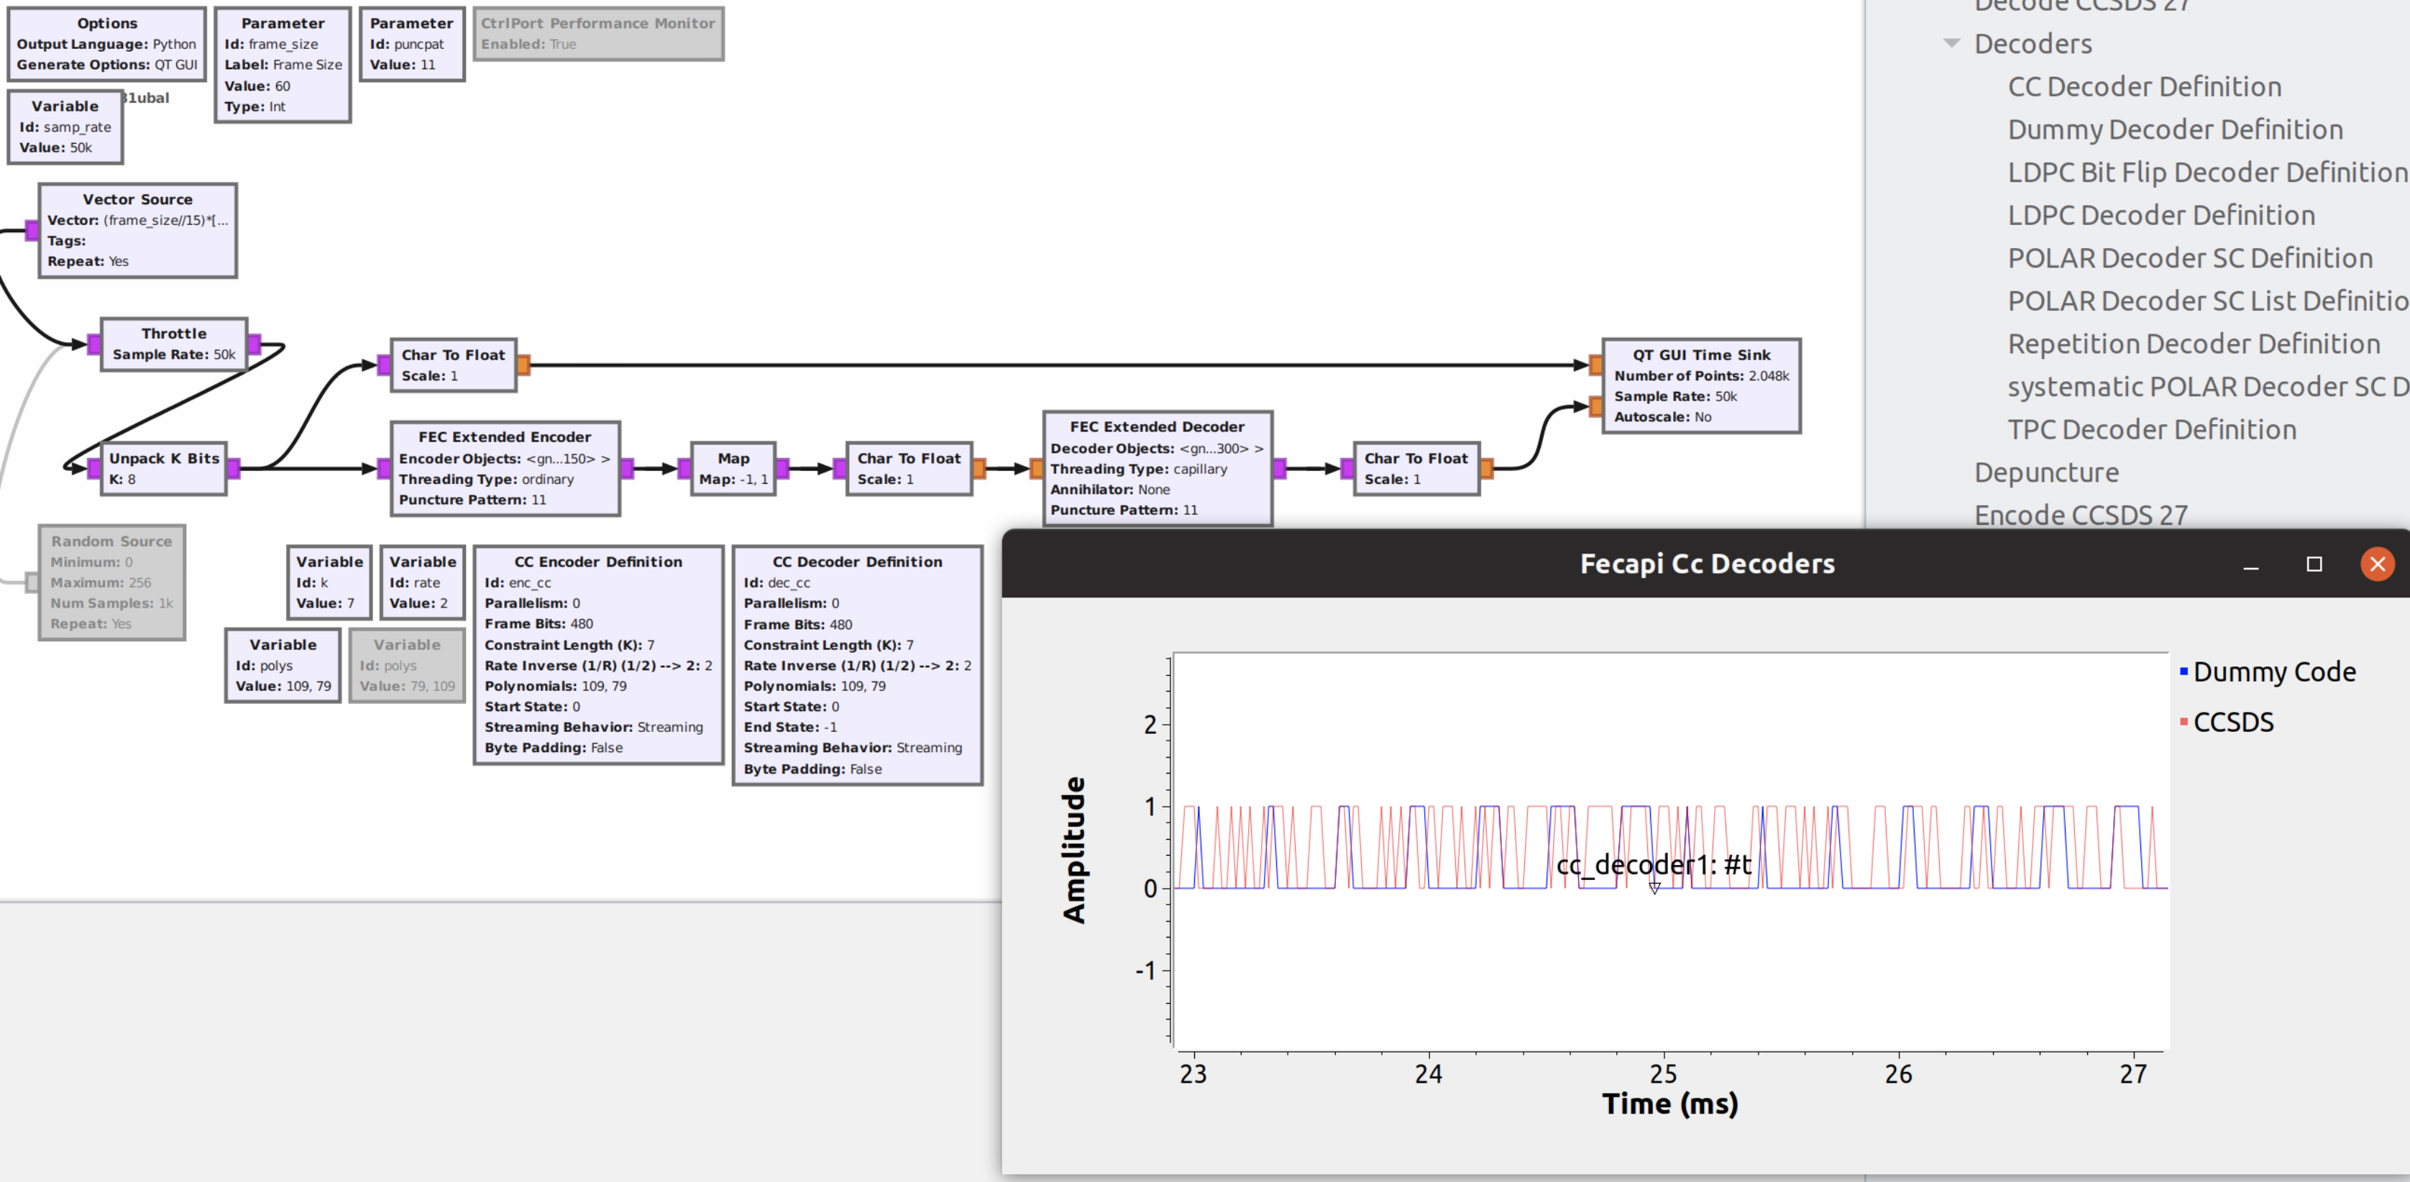
Task: Expand Depuncture in the block tree
Action: (x=2048, y=472)
